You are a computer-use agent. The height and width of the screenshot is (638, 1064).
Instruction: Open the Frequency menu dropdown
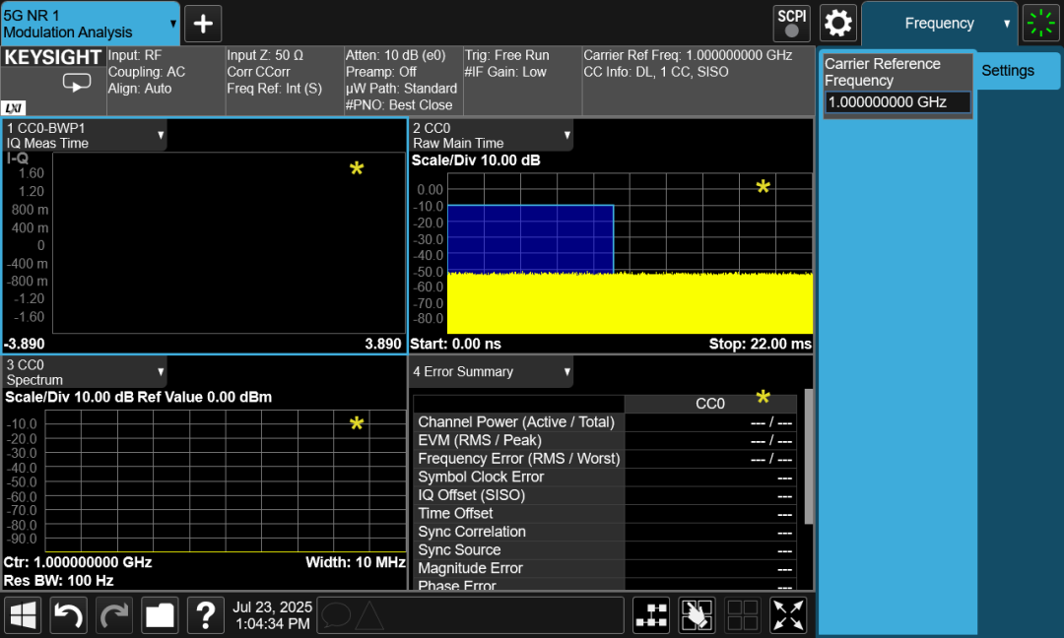click(x=940, y=24)
